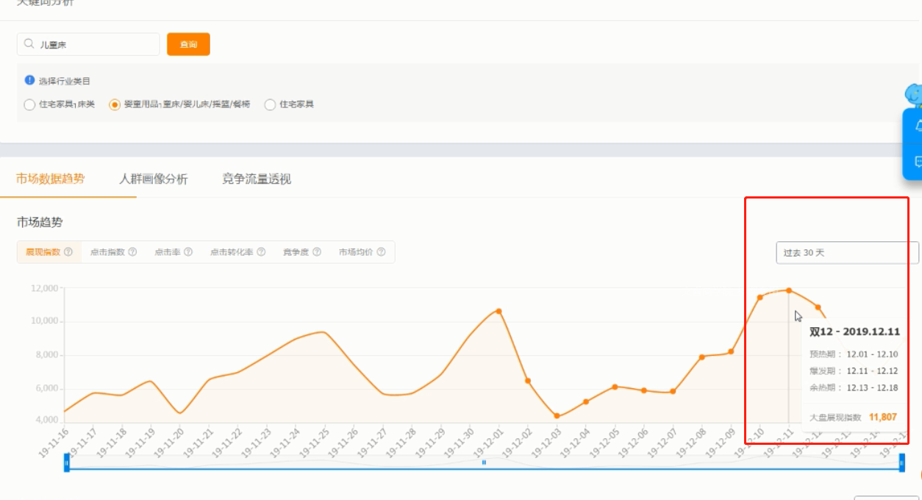Click the help icon next to 点击转化率
The width and height of the screenshot is (922, 500).
click(261, 252)
